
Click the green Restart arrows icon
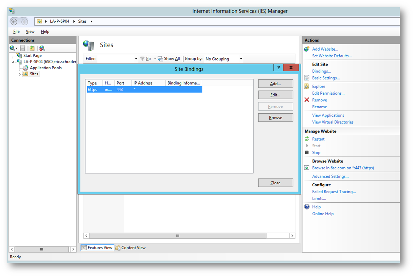[x=307, y=139]
